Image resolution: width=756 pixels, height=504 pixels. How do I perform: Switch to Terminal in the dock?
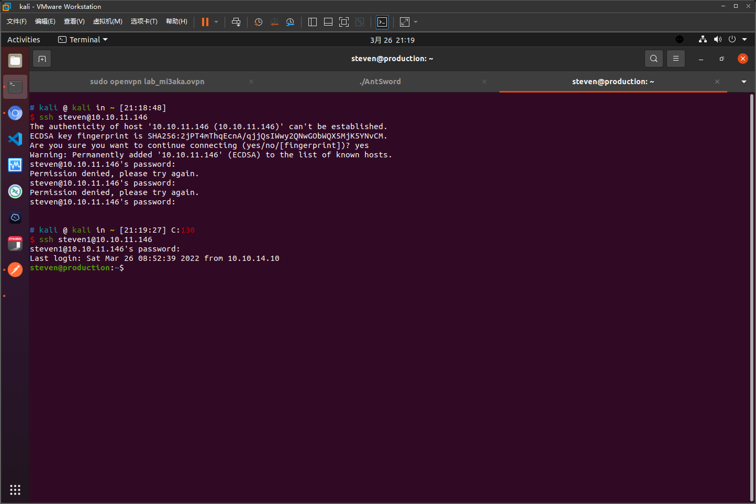coord(15,87)
